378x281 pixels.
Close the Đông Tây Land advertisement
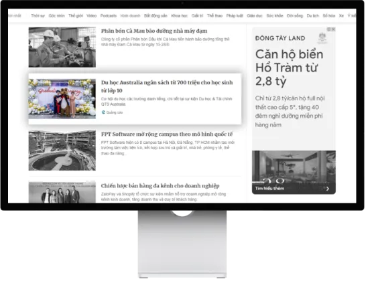point(333,29)
